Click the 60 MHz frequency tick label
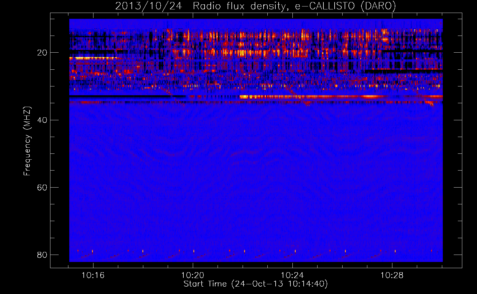Screen dimensions: 477x294 click(42, 187)
